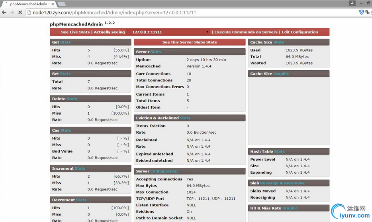372x222 pixels.
Task: Stop page loading with the X button
Action: point(20,12)
